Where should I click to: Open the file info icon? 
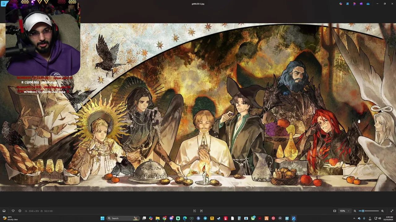pos(20,211)
